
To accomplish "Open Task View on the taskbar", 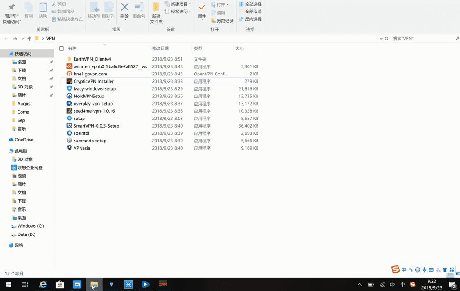I will (25, 284).
